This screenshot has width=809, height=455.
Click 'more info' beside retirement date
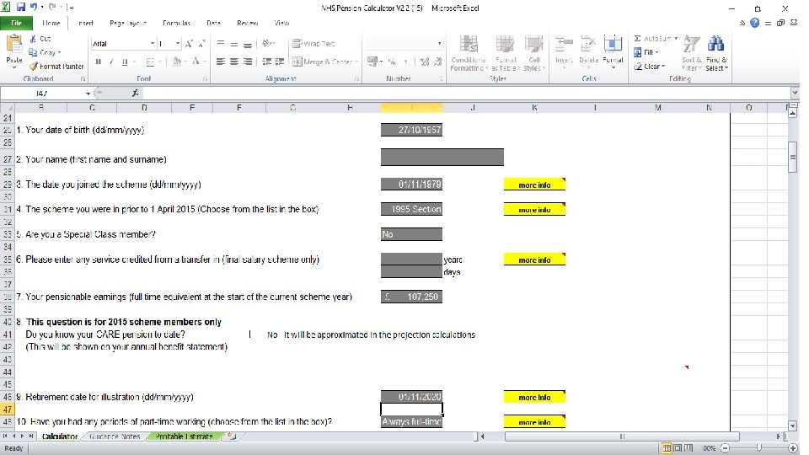tap(534, 397)
